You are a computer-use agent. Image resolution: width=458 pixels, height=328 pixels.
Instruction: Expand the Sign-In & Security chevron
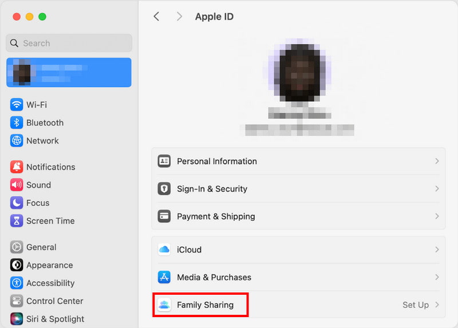(x=437, y=189)
